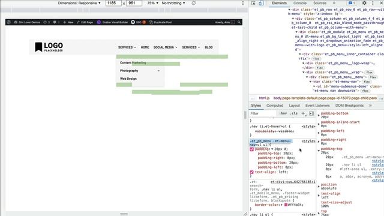Viewport: 384px width, 216px height.
Task: Open the Dimensions: Responsive dropdown
Action: point(79,3)
